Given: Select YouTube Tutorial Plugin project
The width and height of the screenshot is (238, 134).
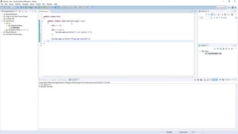Looking at the screenshot, I should point(14,34).
